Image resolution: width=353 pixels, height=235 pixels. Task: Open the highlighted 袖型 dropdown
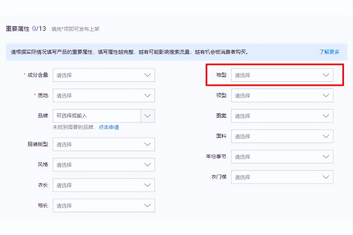tap(282, 75)
